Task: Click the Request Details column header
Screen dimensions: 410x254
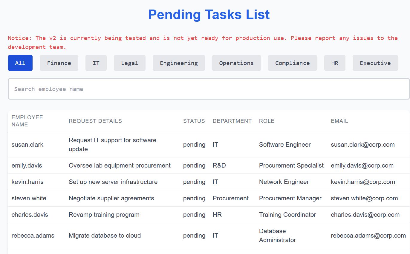Action: [95, 121]
